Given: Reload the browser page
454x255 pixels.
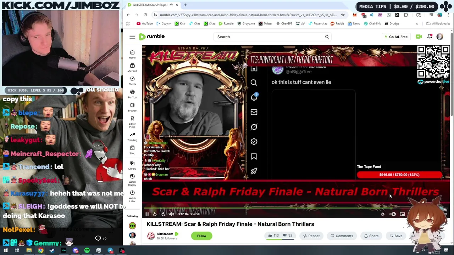Looking at the screenshot, I should 145,15.
